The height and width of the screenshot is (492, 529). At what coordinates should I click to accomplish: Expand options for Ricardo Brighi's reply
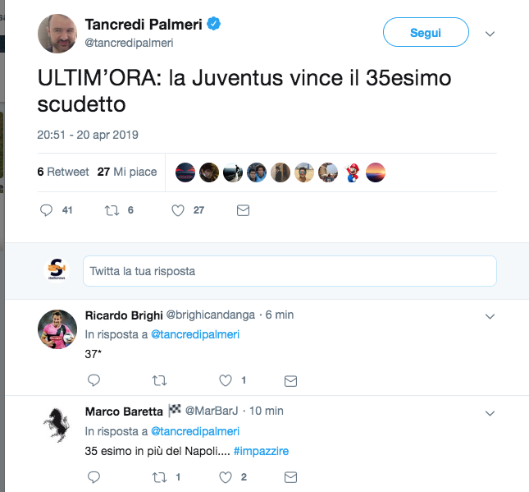(490, 315)
